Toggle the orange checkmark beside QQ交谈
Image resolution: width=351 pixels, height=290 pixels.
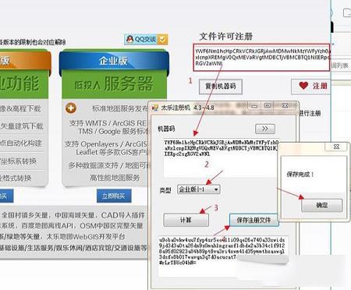[163, 40]
